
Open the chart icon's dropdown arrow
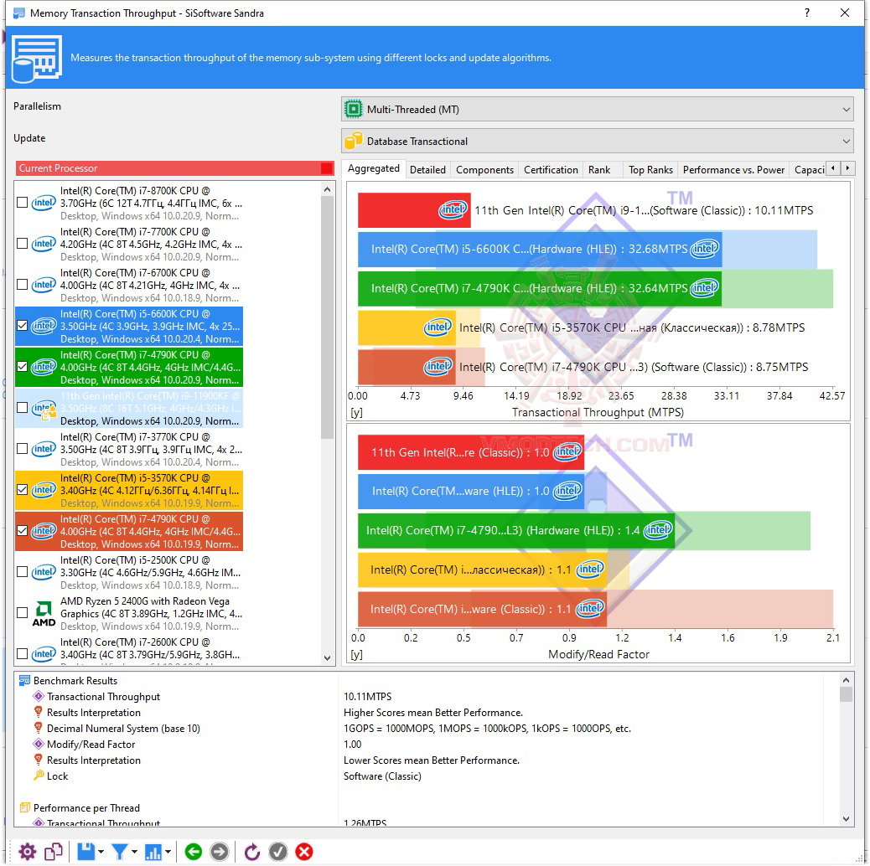pos(168,852)
